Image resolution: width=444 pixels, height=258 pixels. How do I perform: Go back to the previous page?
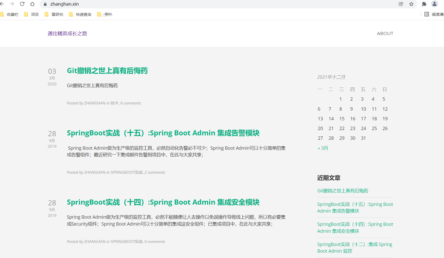(x=2, y=4)
